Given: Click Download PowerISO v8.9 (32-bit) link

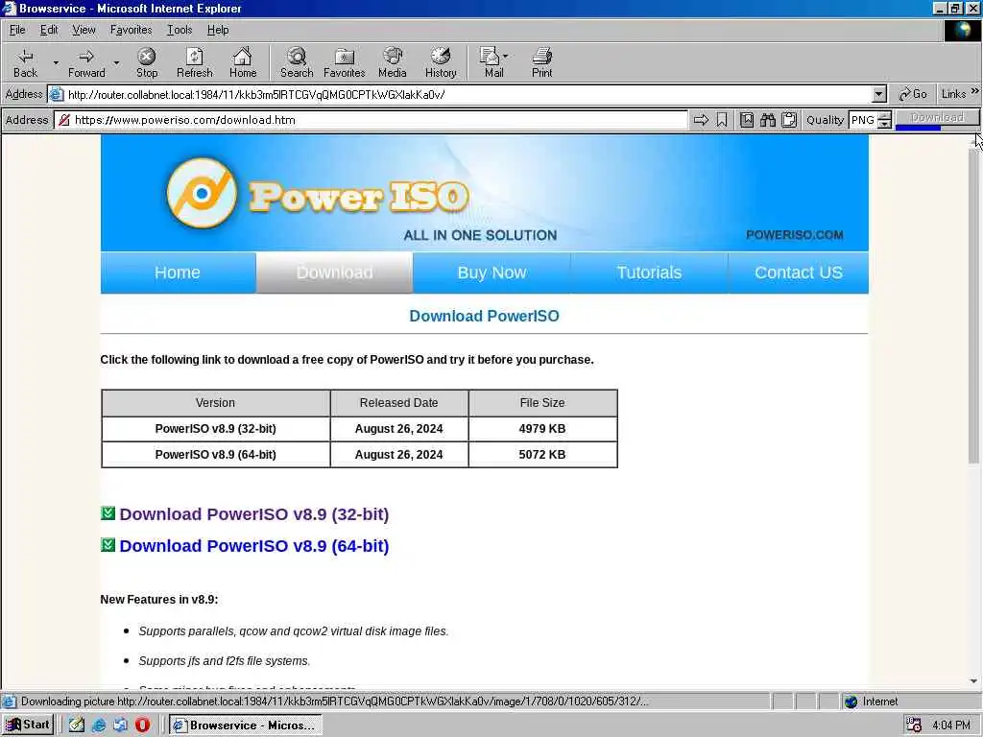Looking at the screenshot, I should pos(253,514).
